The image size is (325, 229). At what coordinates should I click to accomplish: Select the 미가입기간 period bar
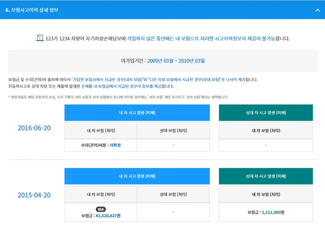pos(163,61)
